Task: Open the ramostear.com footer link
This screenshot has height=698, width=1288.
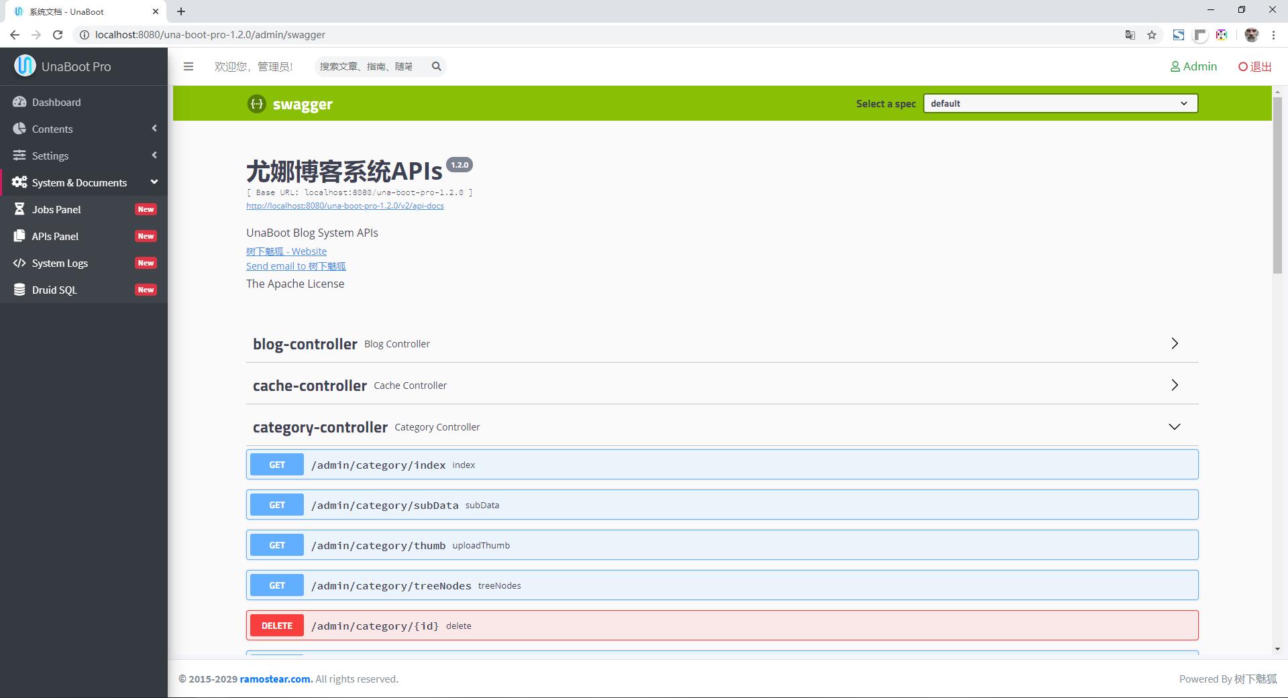Action: (275, 679)
